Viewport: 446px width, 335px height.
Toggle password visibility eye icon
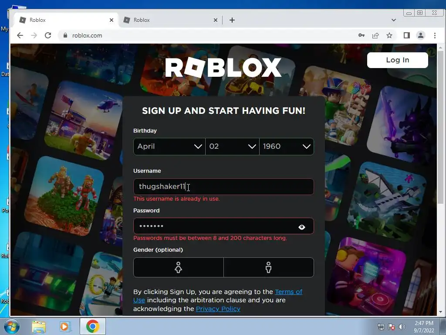tap(302, 227)
